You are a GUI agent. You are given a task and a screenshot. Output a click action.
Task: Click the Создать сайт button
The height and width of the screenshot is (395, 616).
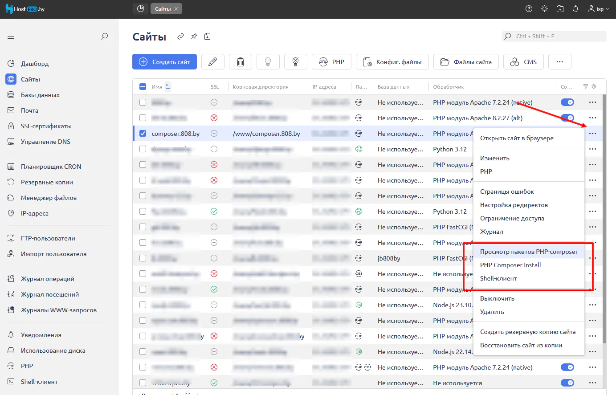(164, 62)
